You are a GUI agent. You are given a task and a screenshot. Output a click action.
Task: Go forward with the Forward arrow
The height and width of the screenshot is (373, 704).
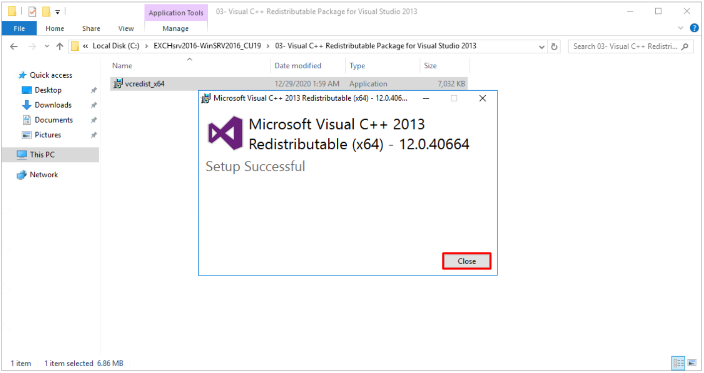tap(32, 46)
